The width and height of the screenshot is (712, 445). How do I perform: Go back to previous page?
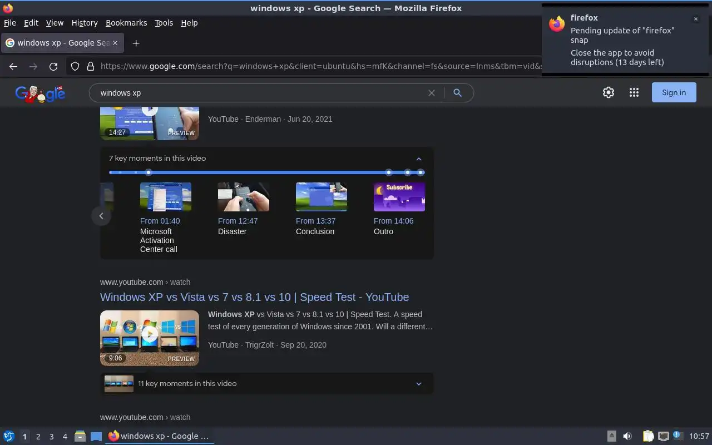(13, 66)
